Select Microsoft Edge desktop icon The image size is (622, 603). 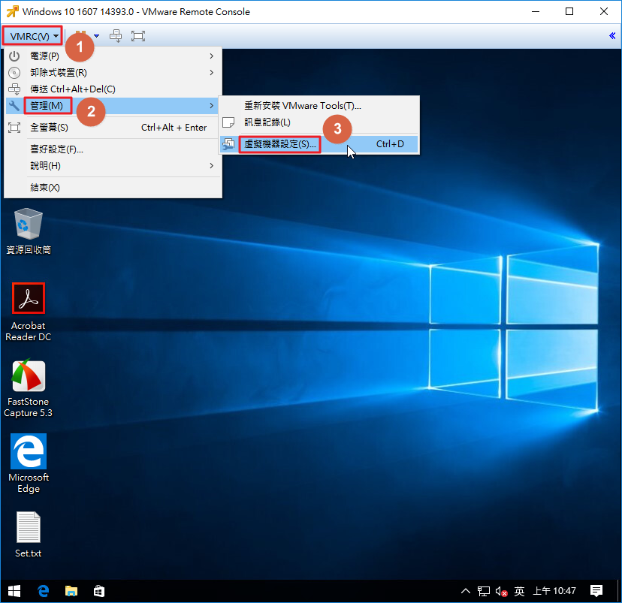click(28, 463)
